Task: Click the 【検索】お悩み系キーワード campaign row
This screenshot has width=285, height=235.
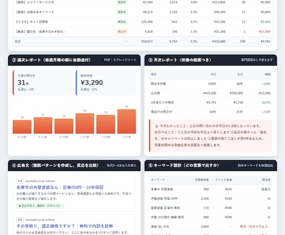Action: (142, 12)
